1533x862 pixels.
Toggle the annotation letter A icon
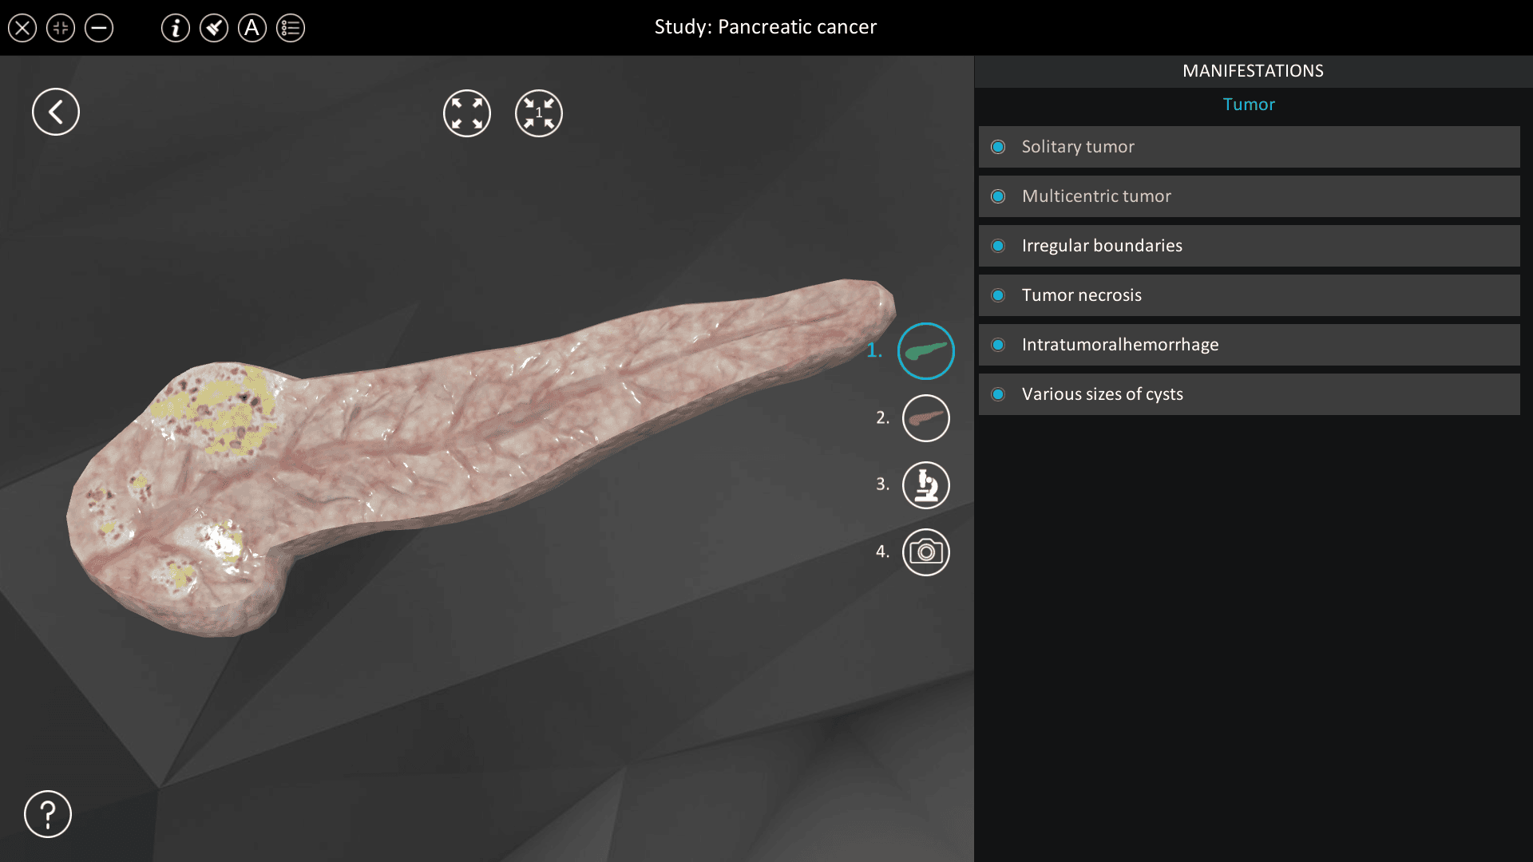click(x=252, y=29)
